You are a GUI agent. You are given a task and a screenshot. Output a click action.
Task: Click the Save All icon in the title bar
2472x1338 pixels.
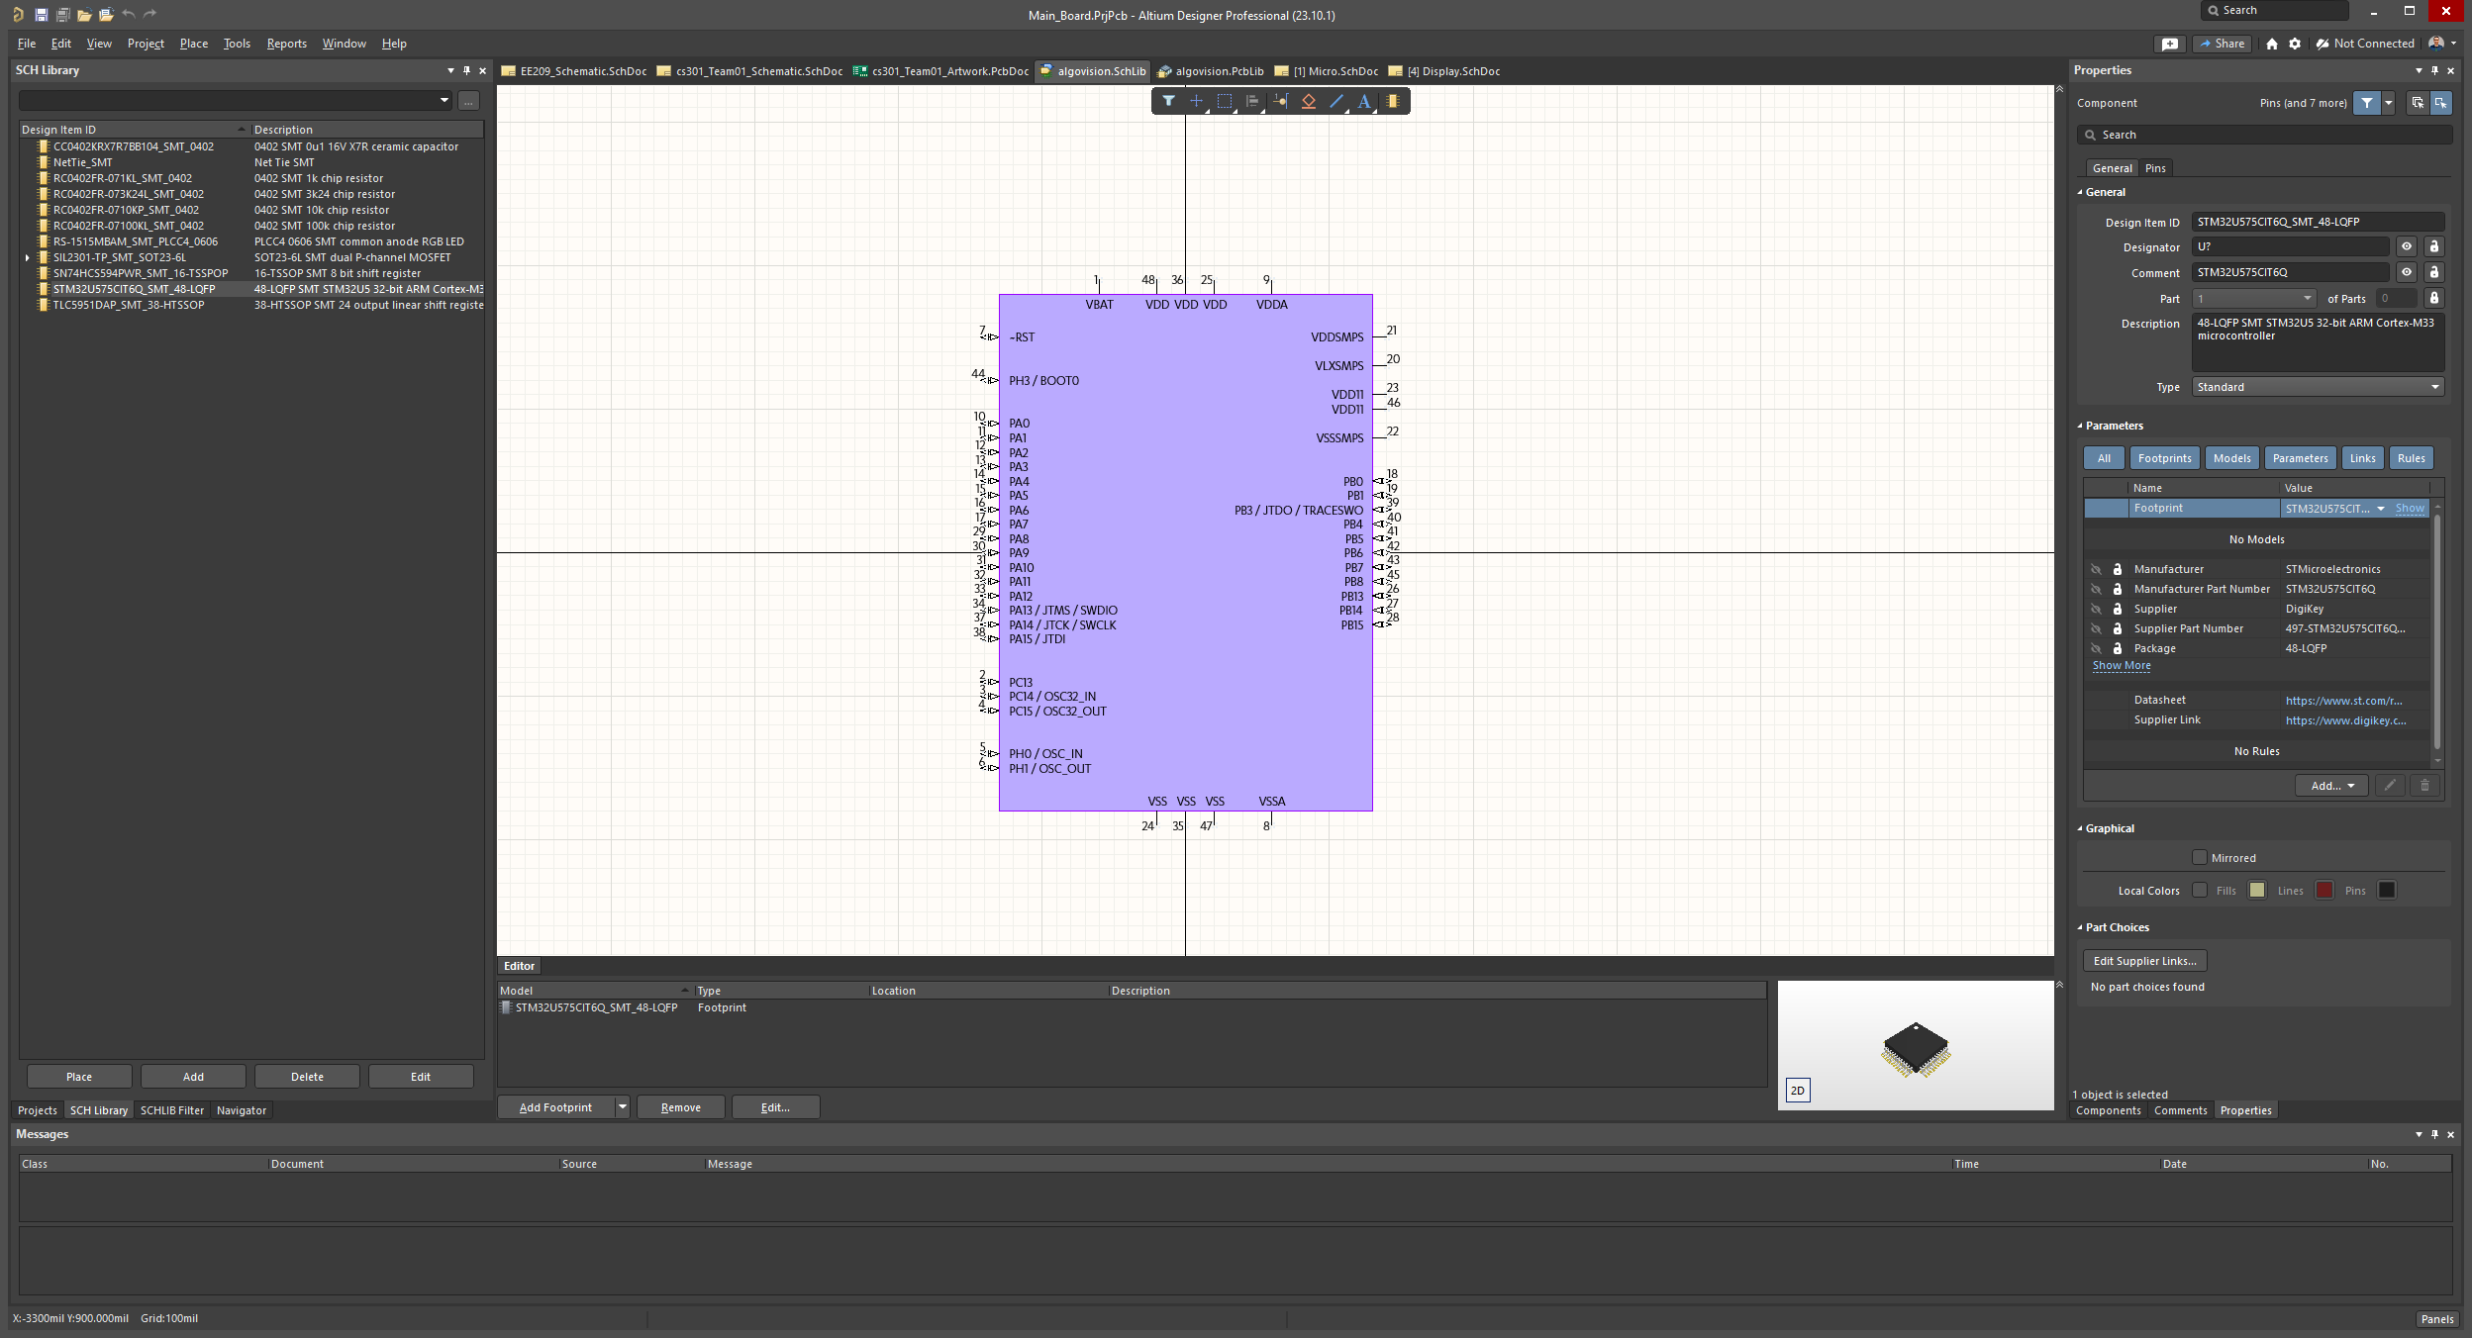click(x=62, y=15)
